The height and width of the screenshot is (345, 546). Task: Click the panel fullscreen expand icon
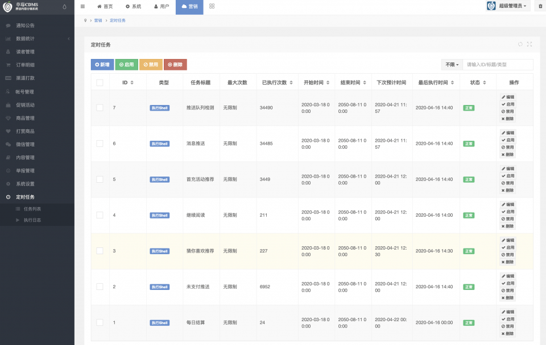click(x=530, y=44)
